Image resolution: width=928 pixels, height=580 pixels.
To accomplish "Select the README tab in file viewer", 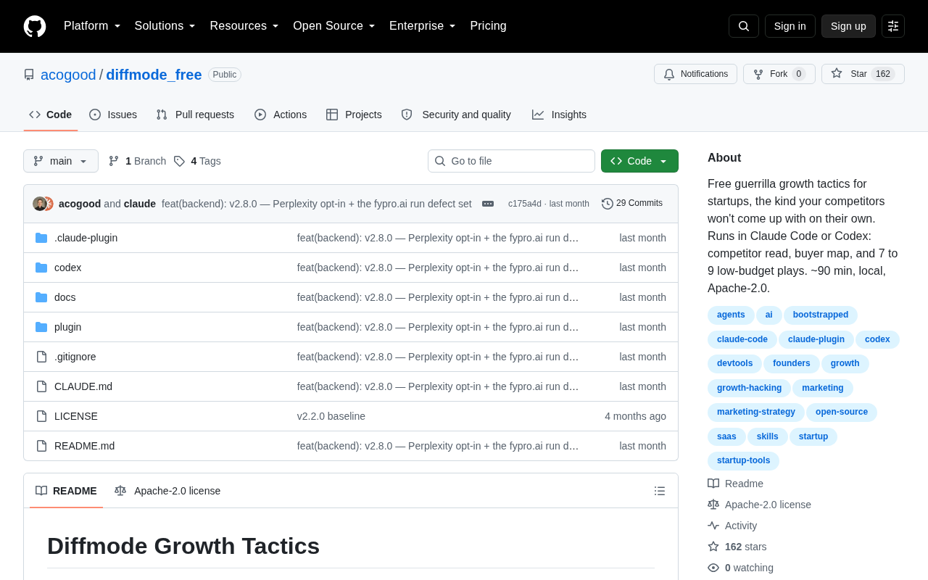I will (x=66, y=491).
